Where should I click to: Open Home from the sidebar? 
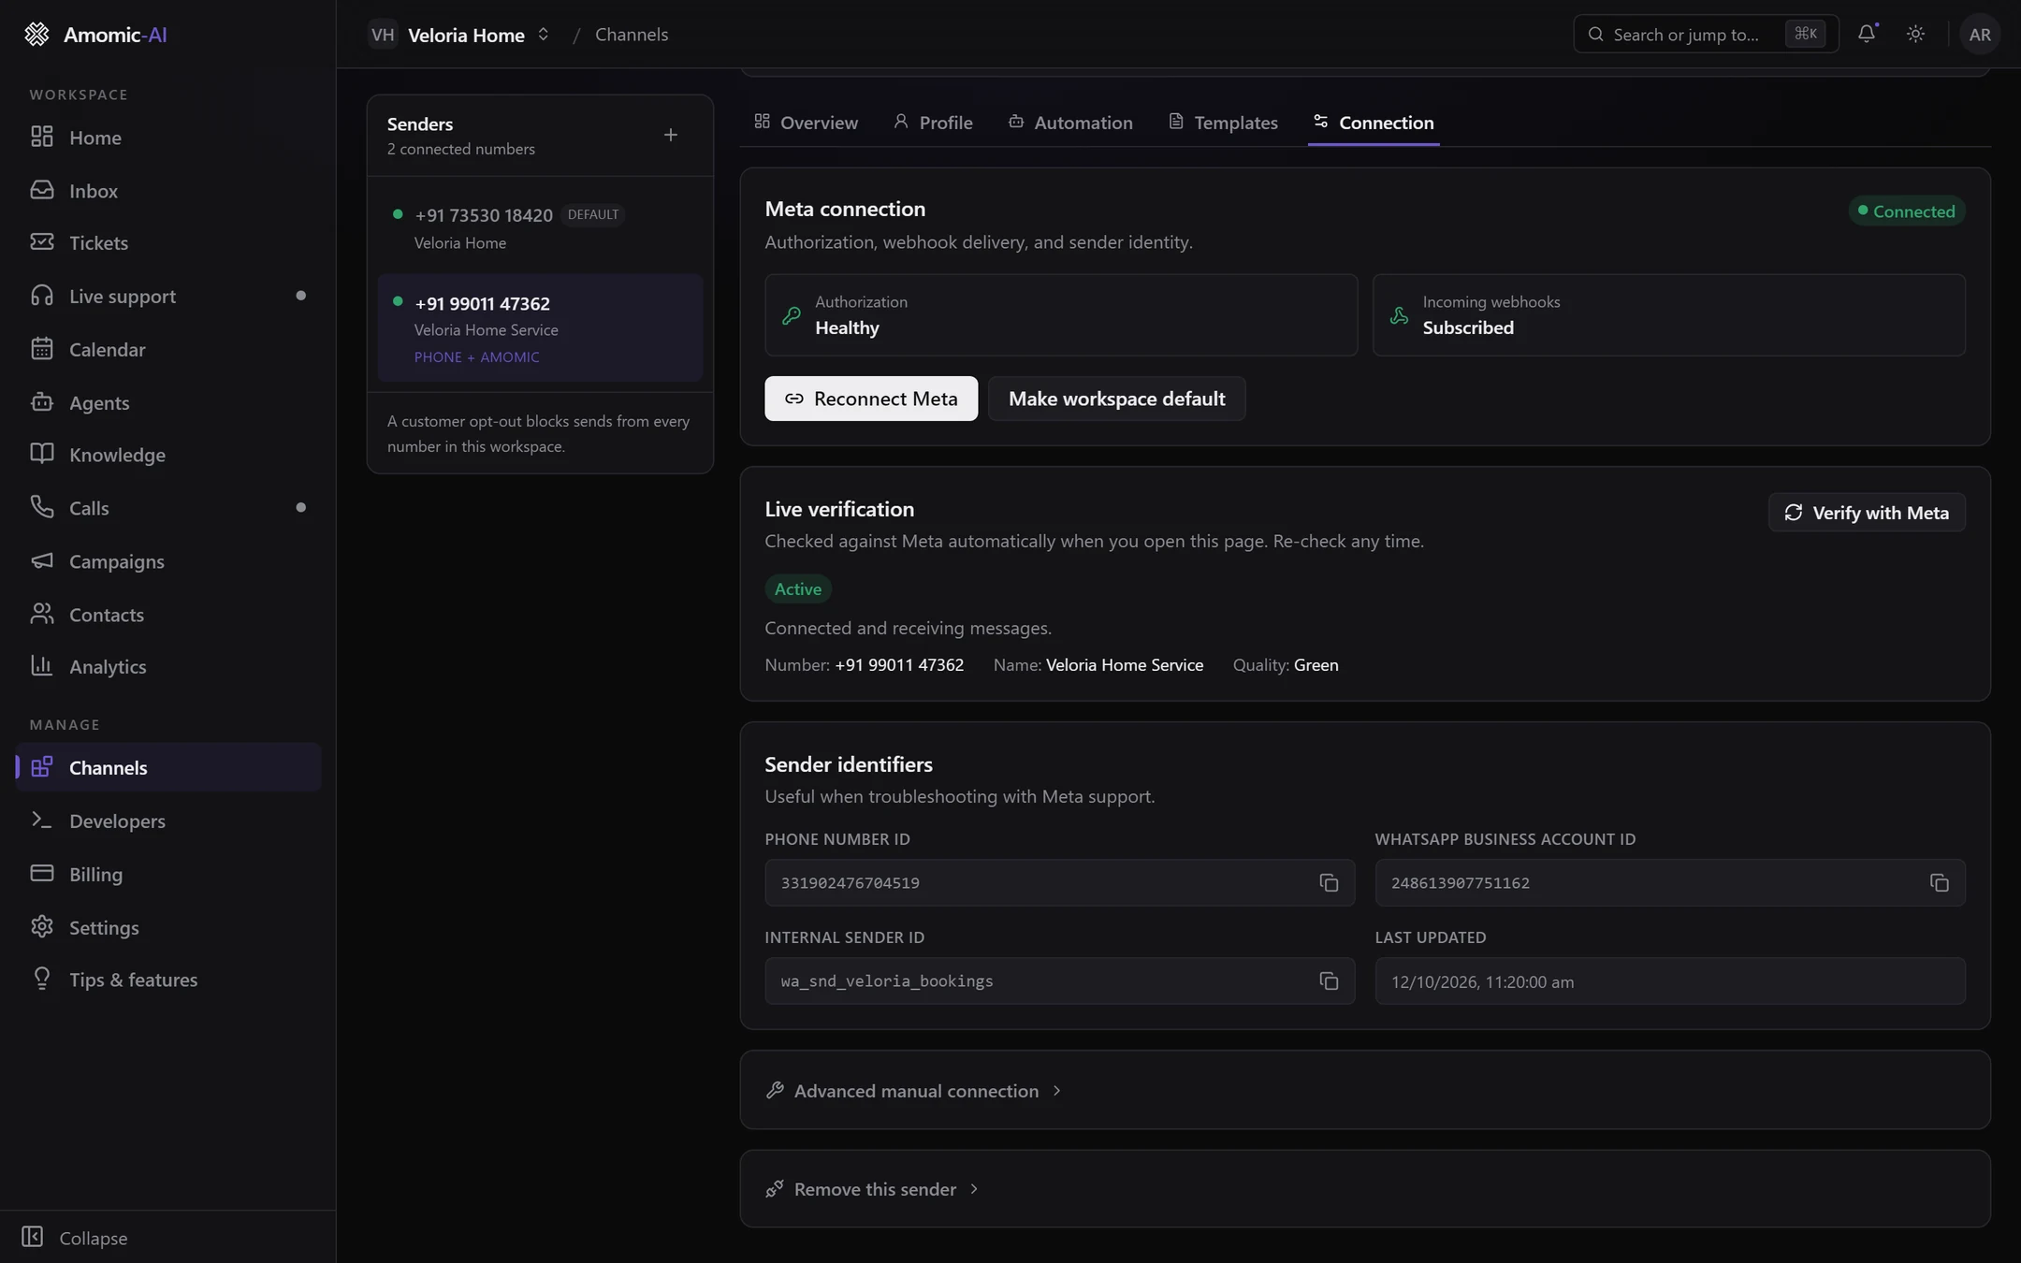point(168,138)
